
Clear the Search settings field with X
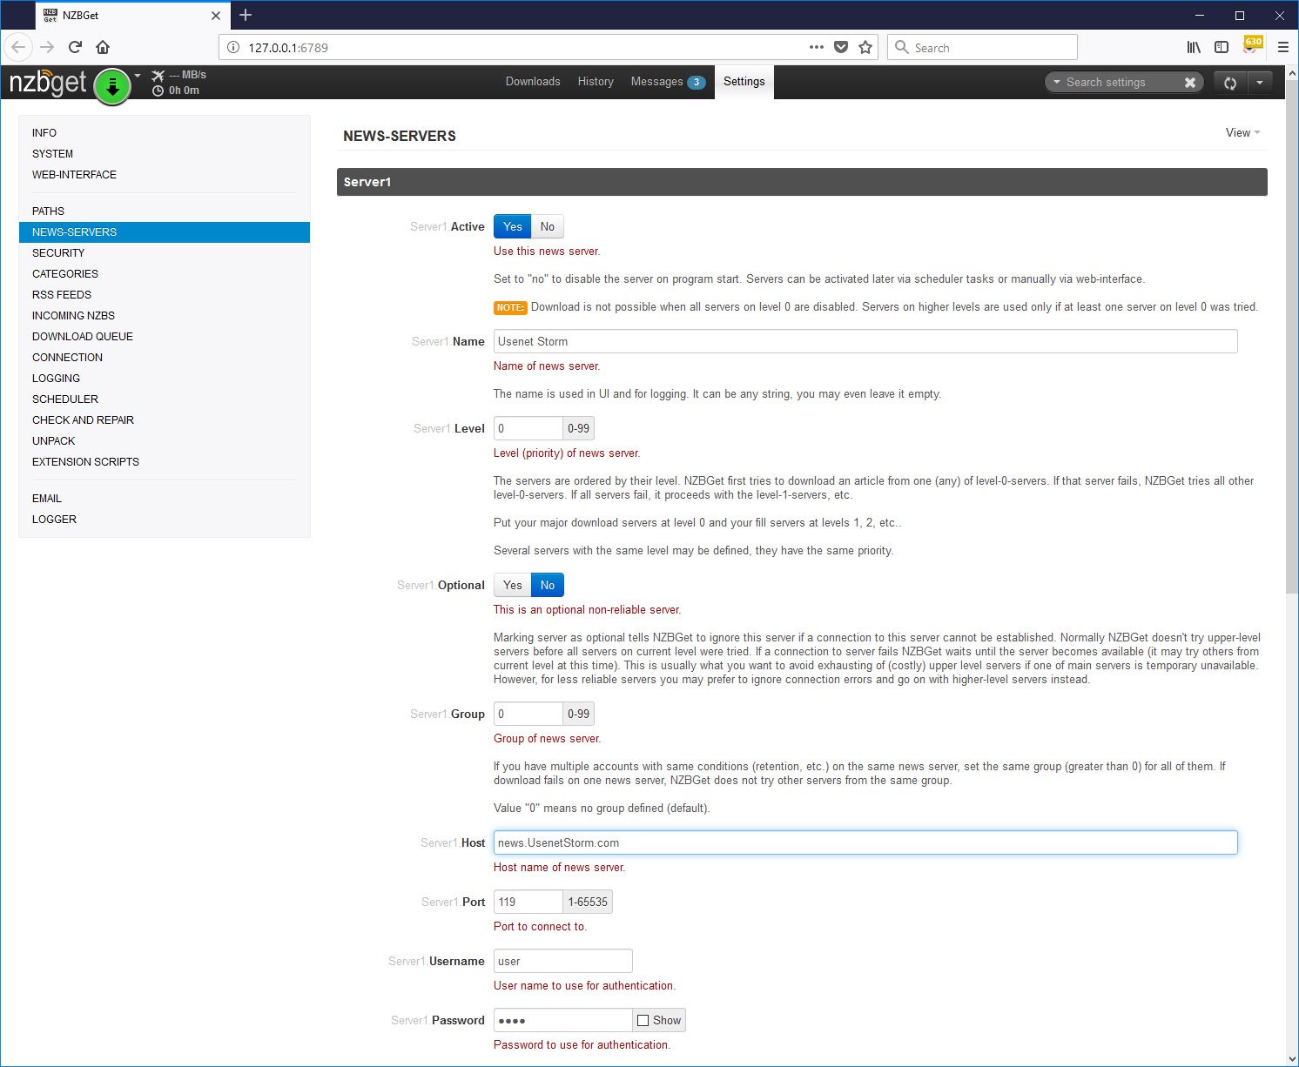point(1190,82)
